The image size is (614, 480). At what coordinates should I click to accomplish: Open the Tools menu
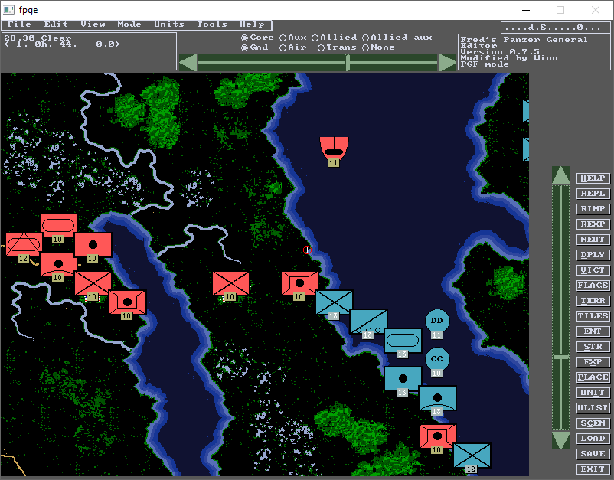(212, 24)
